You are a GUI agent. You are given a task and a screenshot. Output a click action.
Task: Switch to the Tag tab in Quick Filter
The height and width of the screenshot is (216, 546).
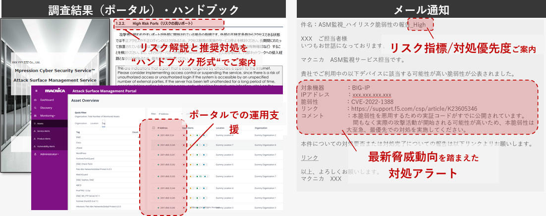click(104, 123)
